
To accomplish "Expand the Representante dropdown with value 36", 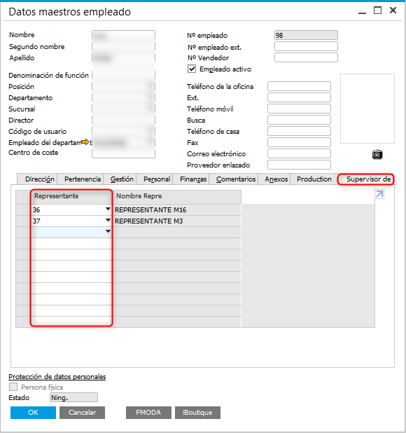I will tap(108, 209).
